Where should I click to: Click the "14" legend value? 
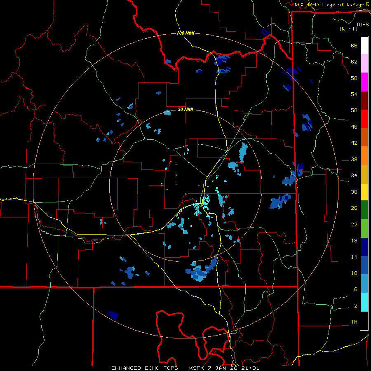click(354, 257)
